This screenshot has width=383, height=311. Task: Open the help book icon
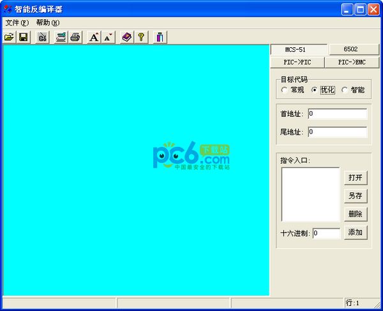tap(127, 38)
